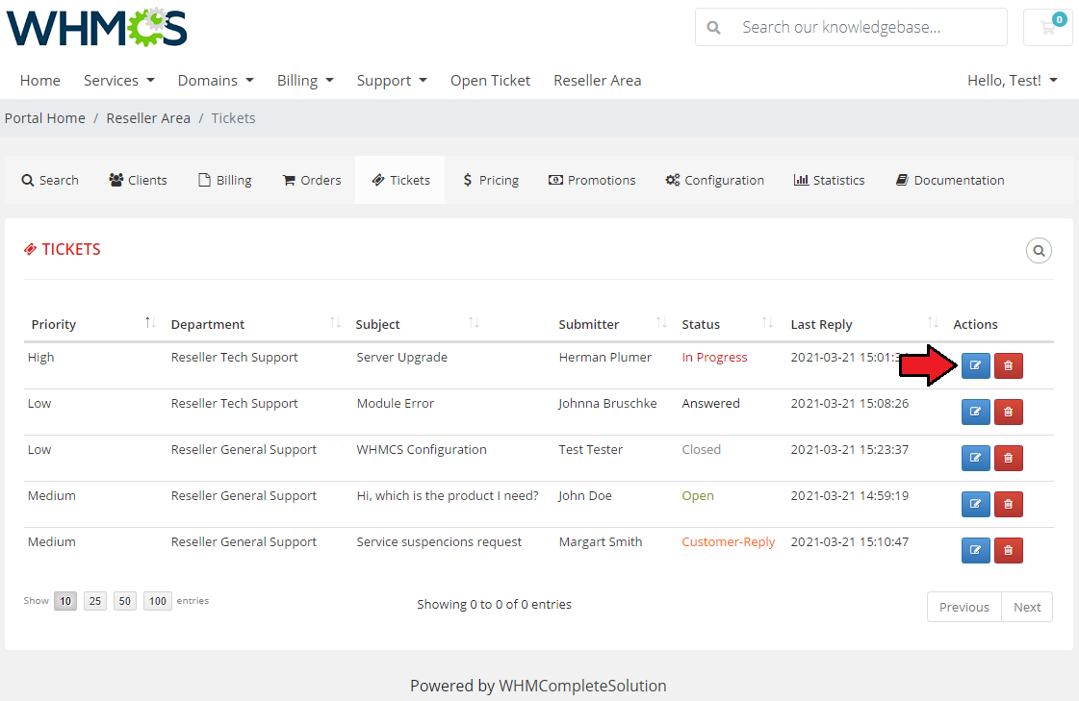This screenshot has height=701, width=1079.
Task: Show 100 entries per page
Action: coord(158,601)
